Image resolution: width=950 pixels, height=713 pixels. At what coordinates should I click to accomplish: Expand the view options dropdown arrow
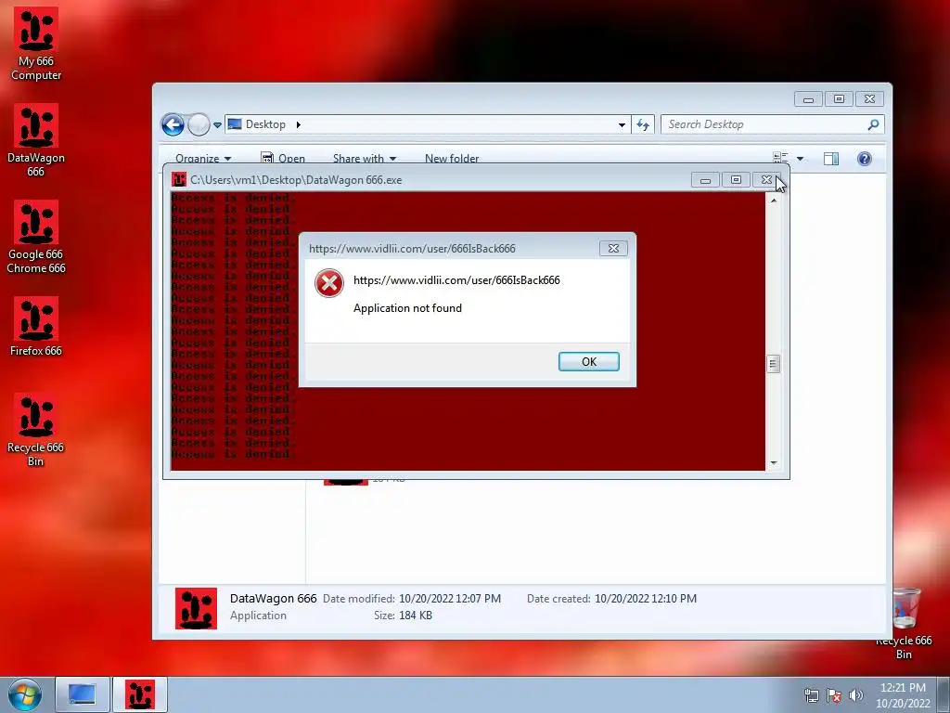(x=800, y=159)
